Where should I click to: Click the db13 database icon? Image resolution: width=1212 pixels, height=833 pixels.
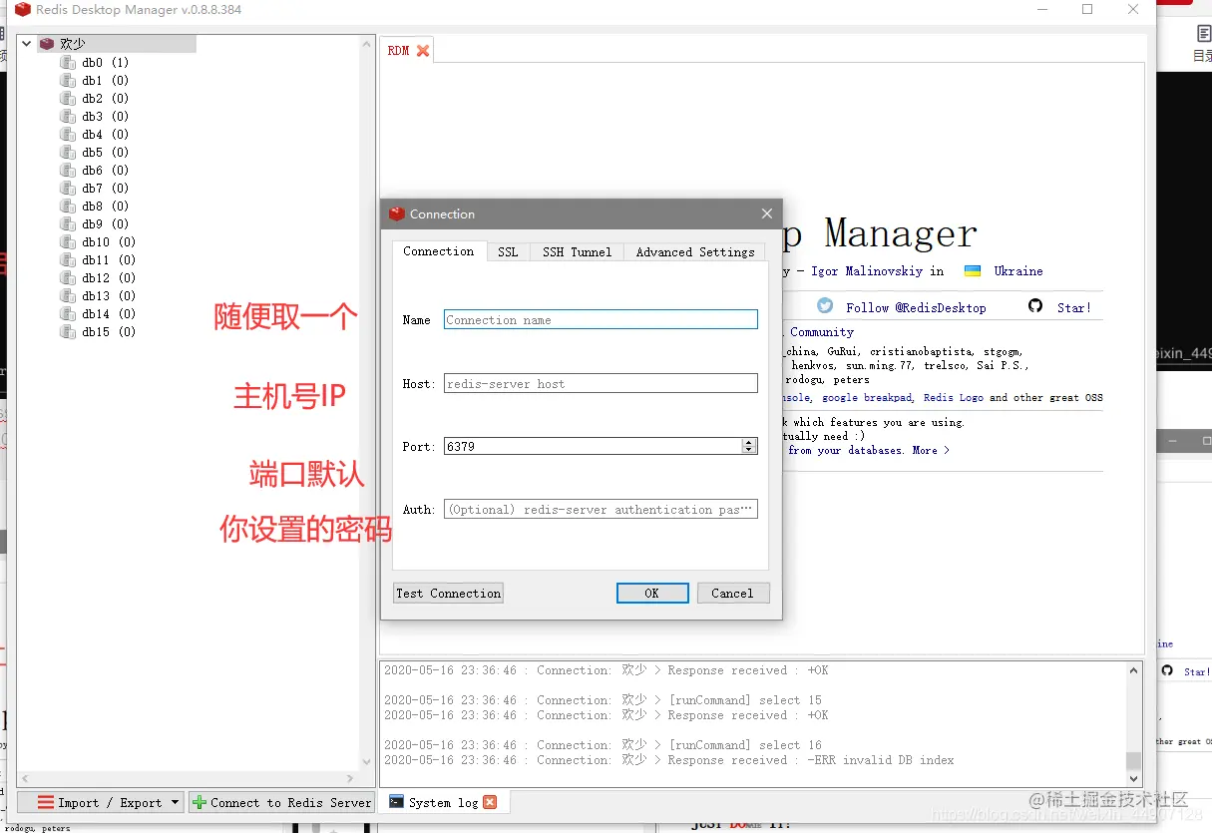click(68, 296)
